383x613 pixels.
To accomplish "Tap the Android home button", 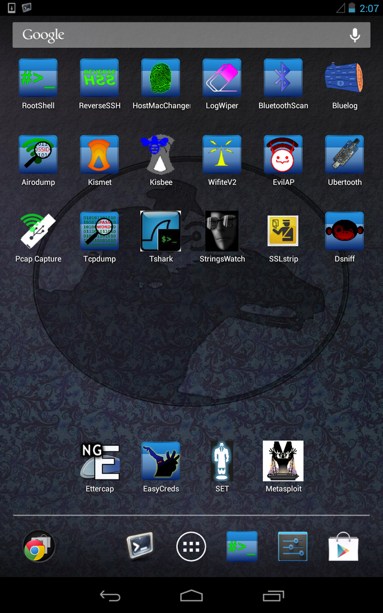I will coord(191,596).
